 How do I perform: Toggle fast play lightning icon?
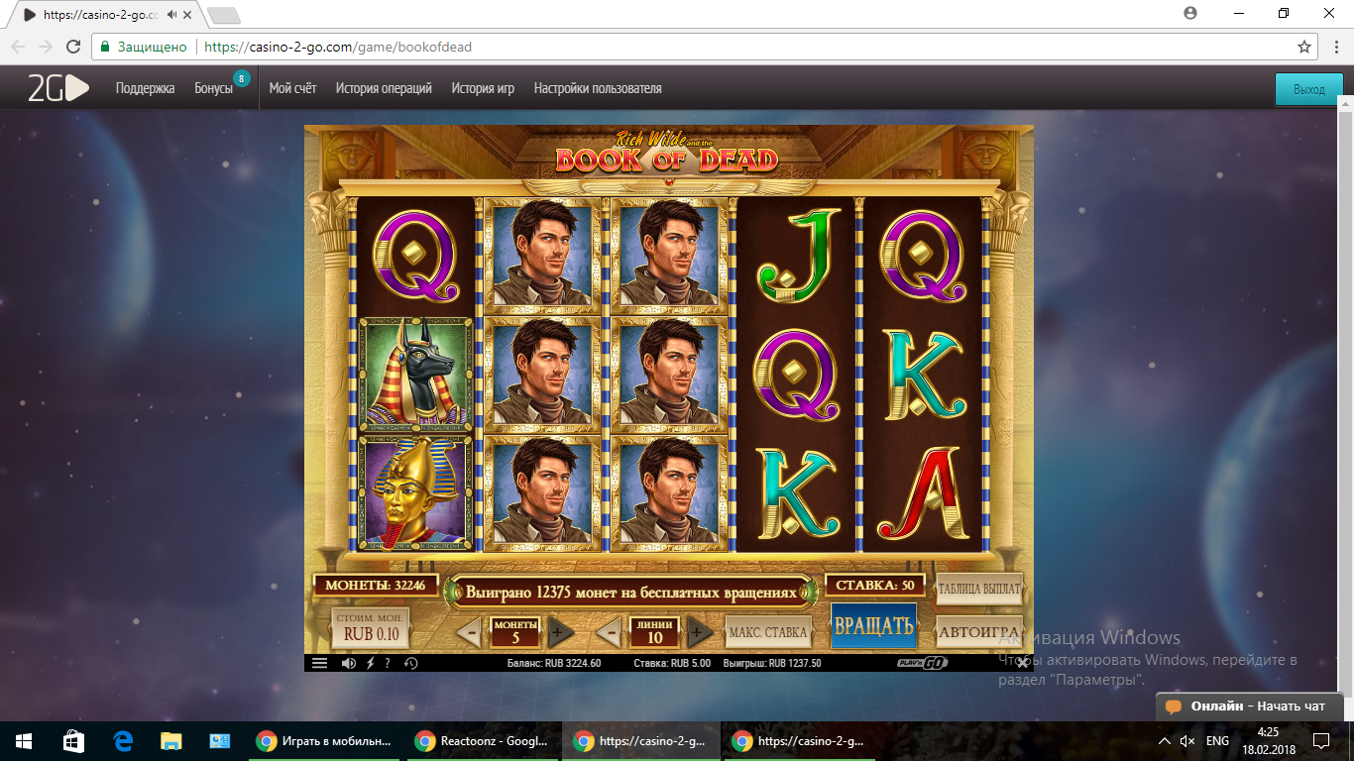[370, 663]
